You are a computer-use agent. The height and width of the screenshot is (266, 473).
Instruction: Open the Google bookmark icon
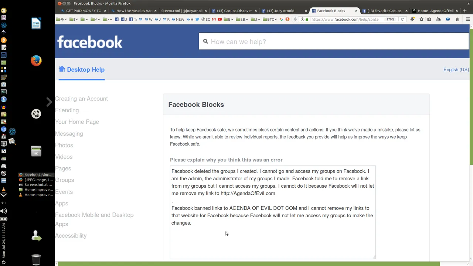(x=281, y=19)
